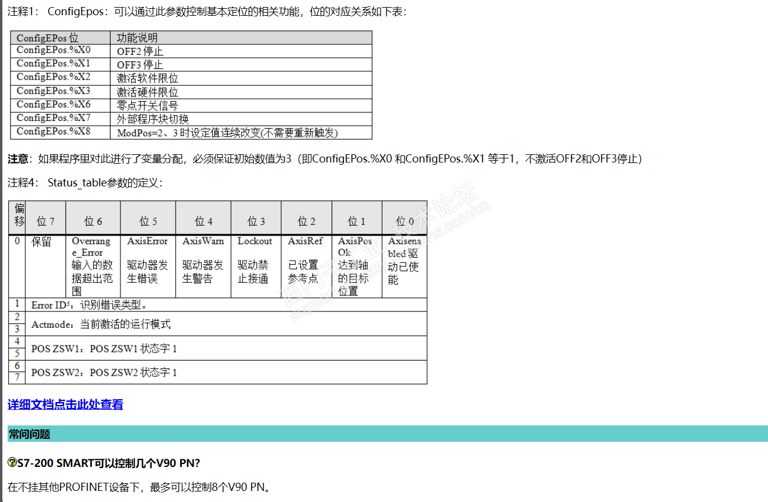Select the ConfigEPos.%X7 cell

tap(61, 119)
